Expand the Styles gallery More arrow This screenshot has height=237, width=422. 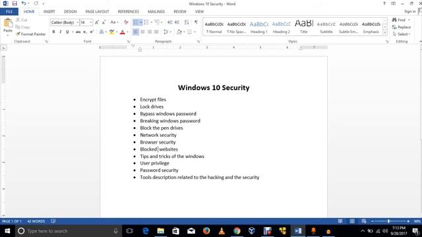(385, 33)
